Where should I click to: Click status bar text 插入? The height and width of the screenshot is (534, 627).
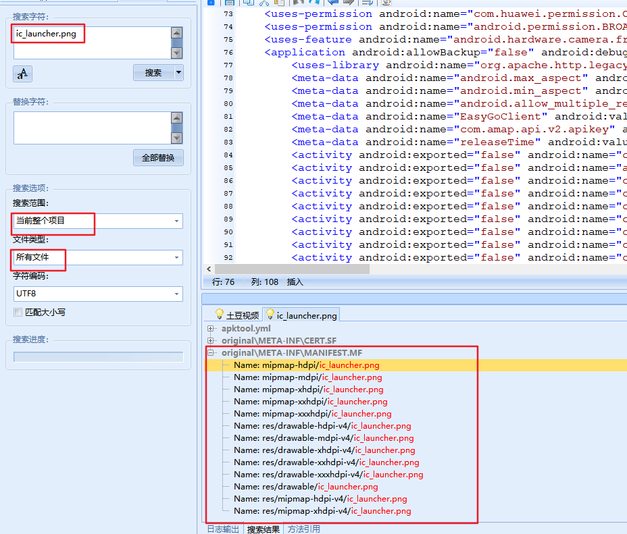point(295,282)
